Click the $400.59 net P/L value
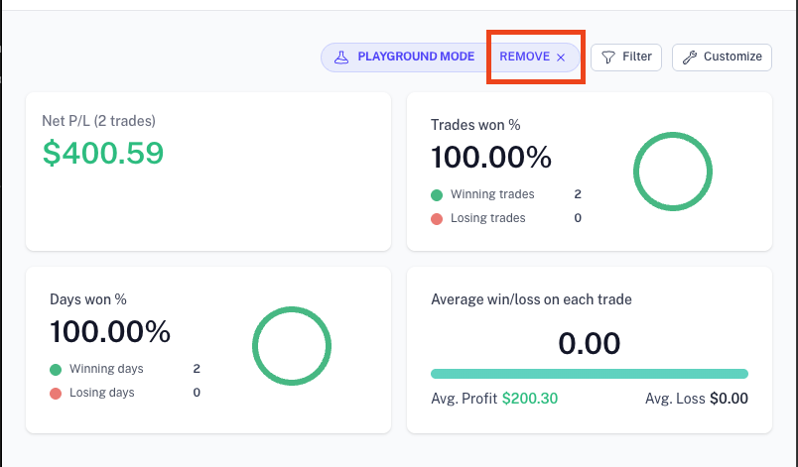The height and width of the screenshot is (467, 798). click(x=103, y=153)
